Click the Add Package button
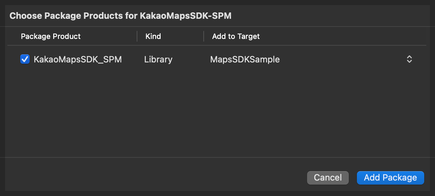 [x=390, y=178]
